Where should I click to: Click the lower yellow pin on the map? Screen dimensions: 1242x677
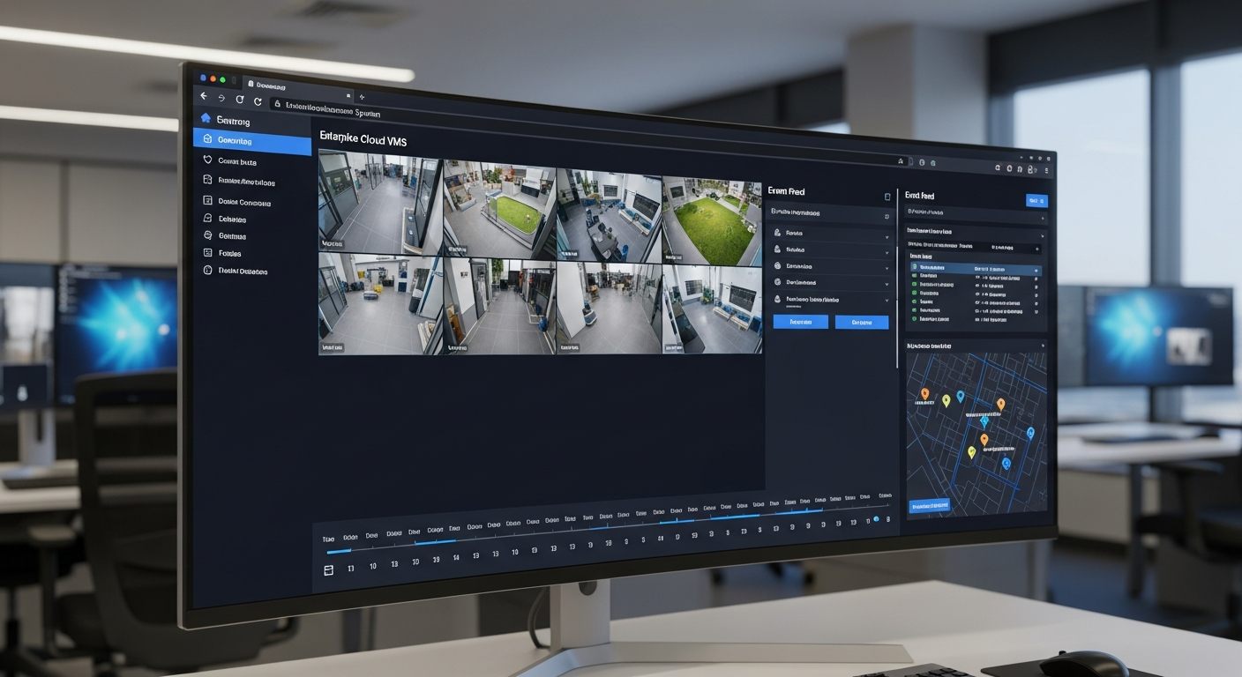tap(972, 452)
